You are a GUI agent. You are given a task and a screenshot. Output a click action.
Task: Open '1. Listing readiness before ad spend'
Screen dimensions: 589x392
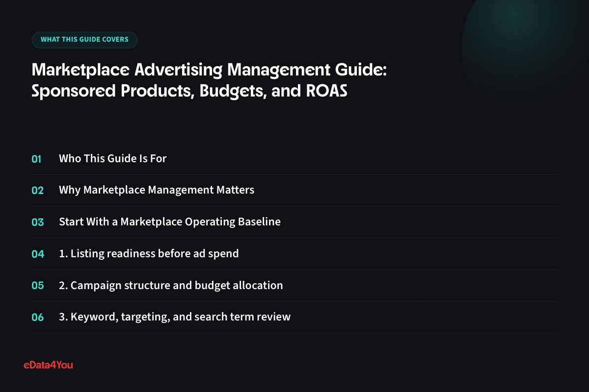click(x=149, y=254)
